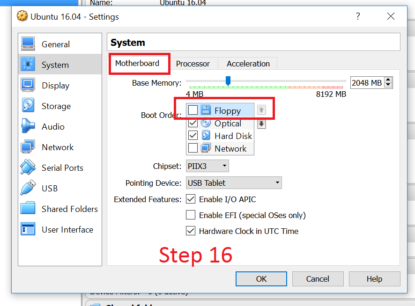Click the USB plug icon in sidebar
This screenshot has height=306, width=415.
pyautogui.click(x=28, y=188)
